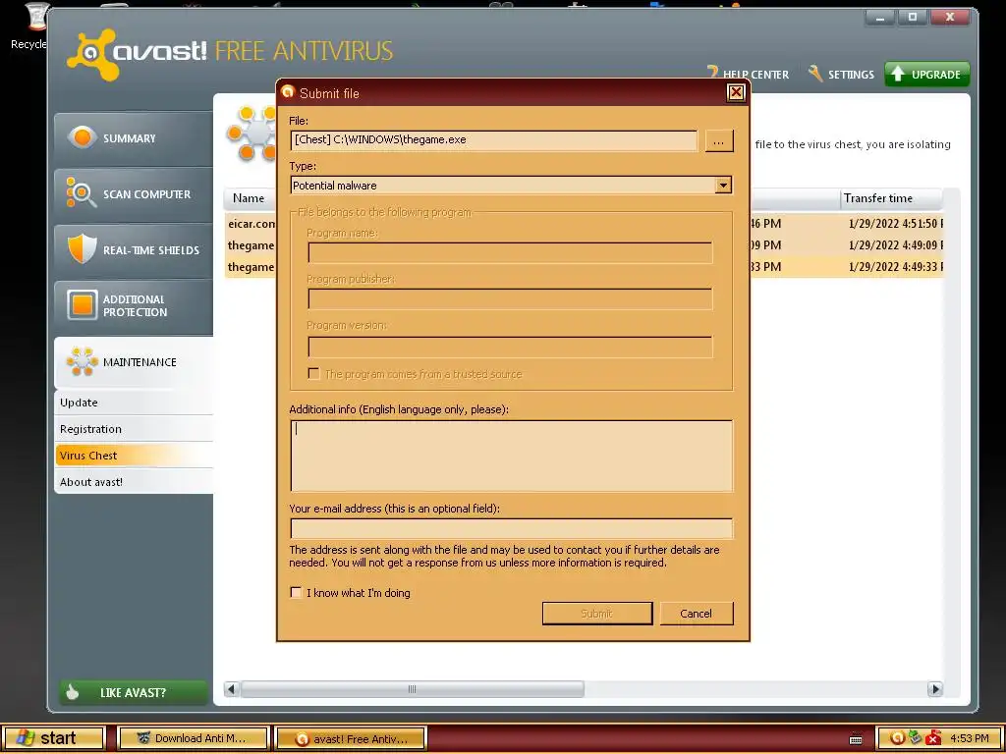Open the Type dropdown
This screenshot has width=1006, height=754.
click(x=723, y=186)
